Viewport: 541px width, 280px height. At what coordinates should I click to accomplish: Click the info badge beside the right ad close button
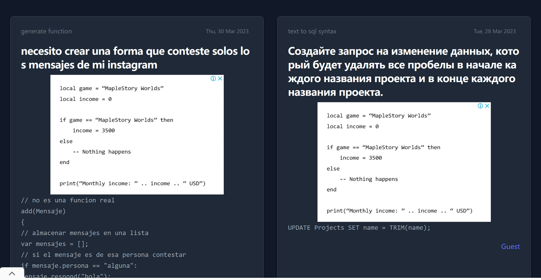pos(480,106)
